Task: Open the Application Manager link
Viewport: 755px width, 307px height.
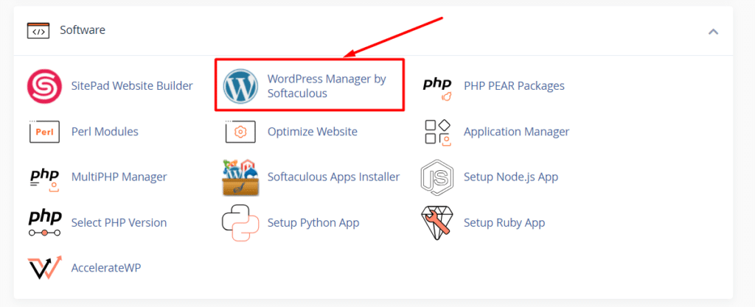Action: pyautogui.click(x=517, y=132)
